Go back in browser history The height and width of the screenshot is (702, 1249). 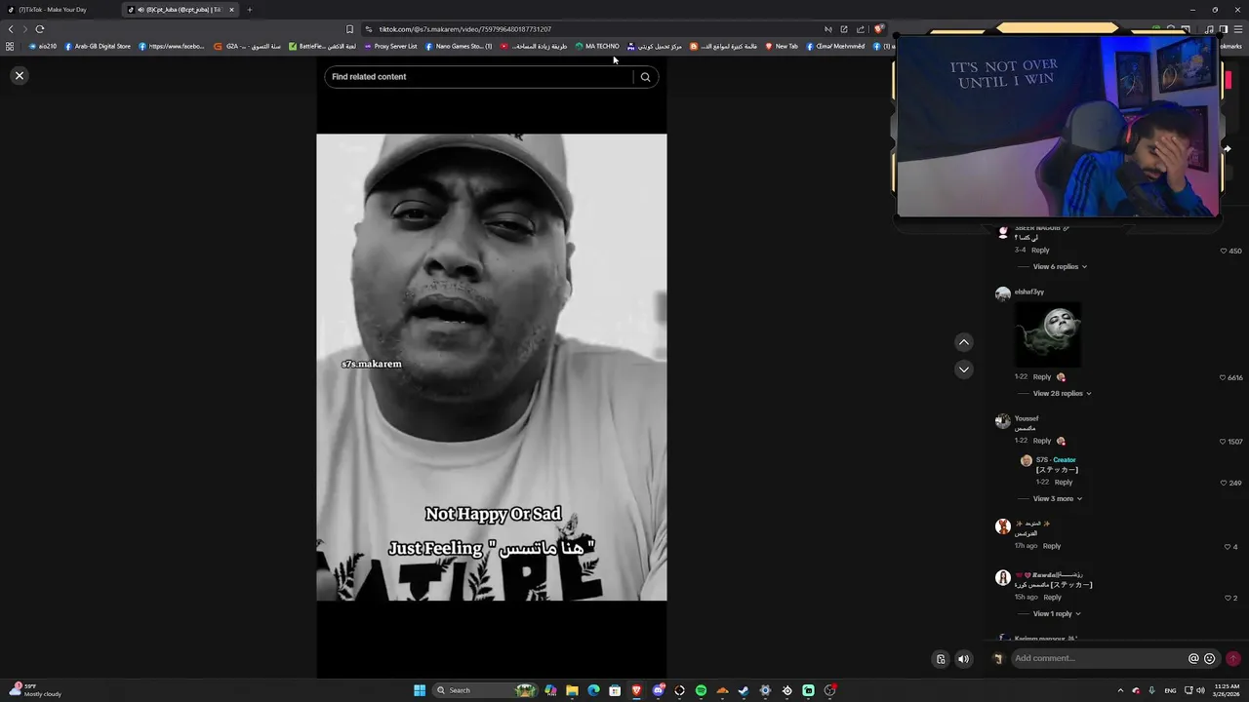(11, 29)
